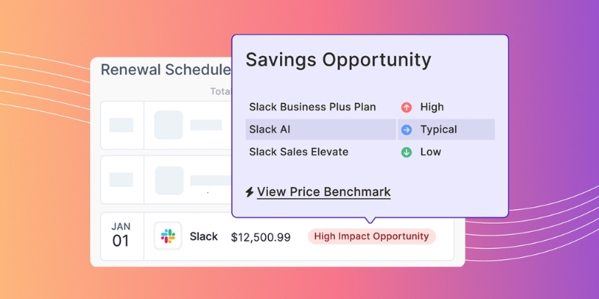
Task: Click the Slack app name
Action: [x=204, y=236]
